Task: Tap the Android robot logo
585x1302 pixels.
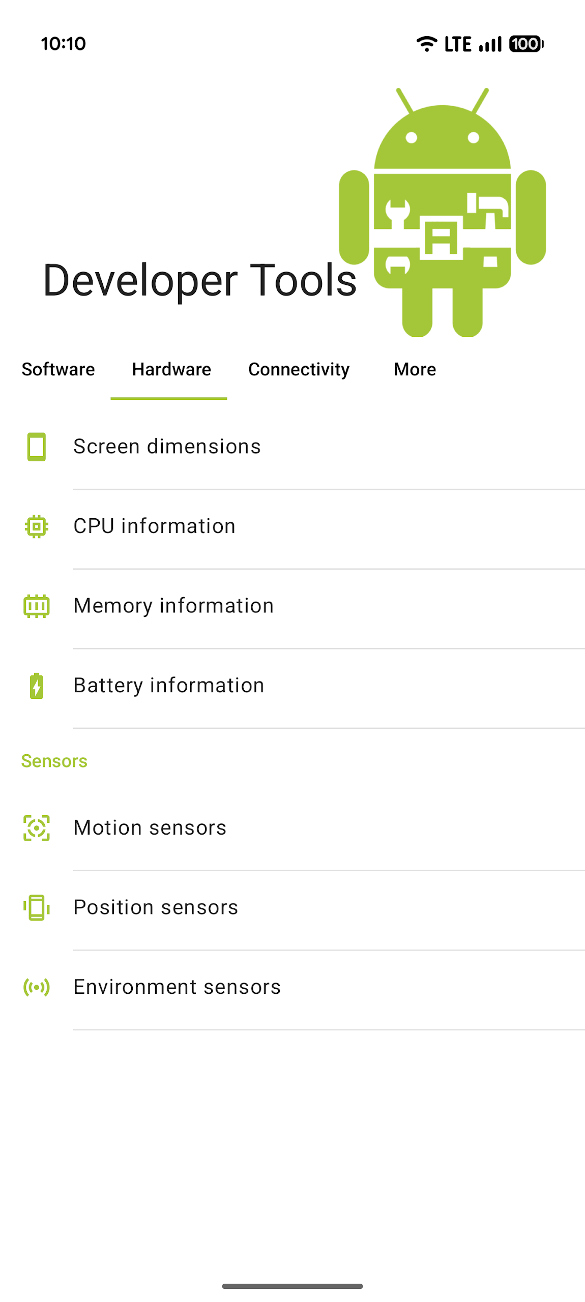Action: [442, 214]
